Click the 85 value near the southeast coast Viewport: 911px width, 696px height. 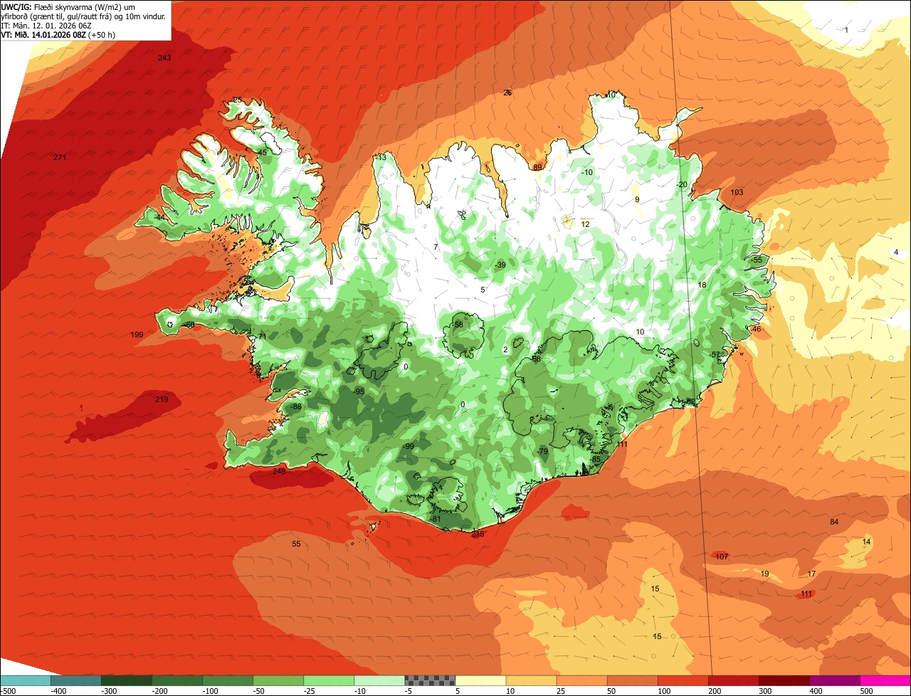pyautogui.click(x=596, y=459)
